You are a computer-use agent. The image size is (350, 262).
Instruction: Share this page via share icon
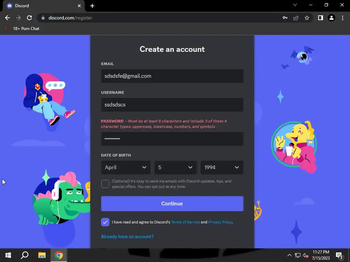click(x=296, y=18)
